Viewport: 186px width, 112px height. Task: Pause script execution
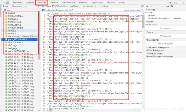tap(147, 6)
